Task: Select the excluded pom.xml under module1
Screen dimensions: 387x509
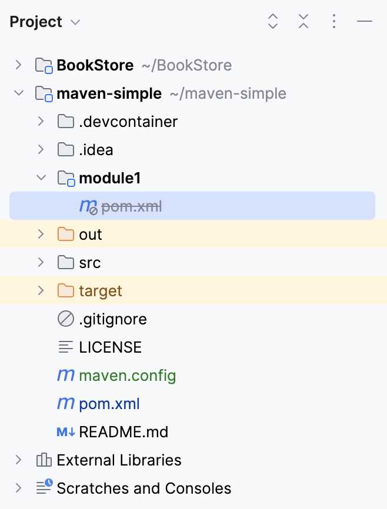Action: tap(126, 206)
